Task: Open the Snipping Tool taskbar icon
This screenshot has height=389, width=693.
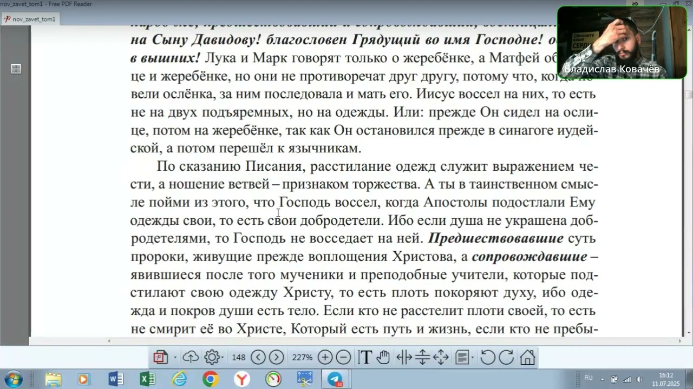Action: [305, 379]
